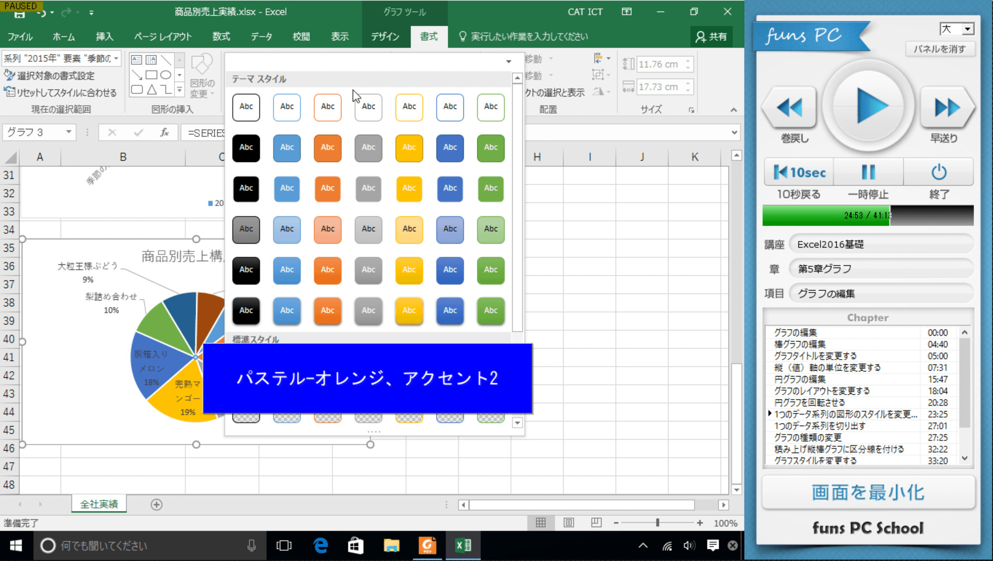Click the 画面を最小化 button

click(x=867, y=492)
